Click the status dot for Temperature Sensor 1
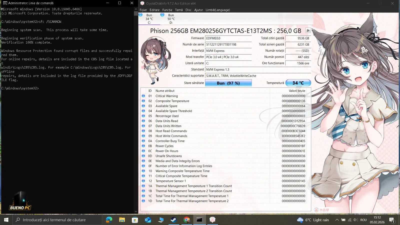 [x=143, y=181]
